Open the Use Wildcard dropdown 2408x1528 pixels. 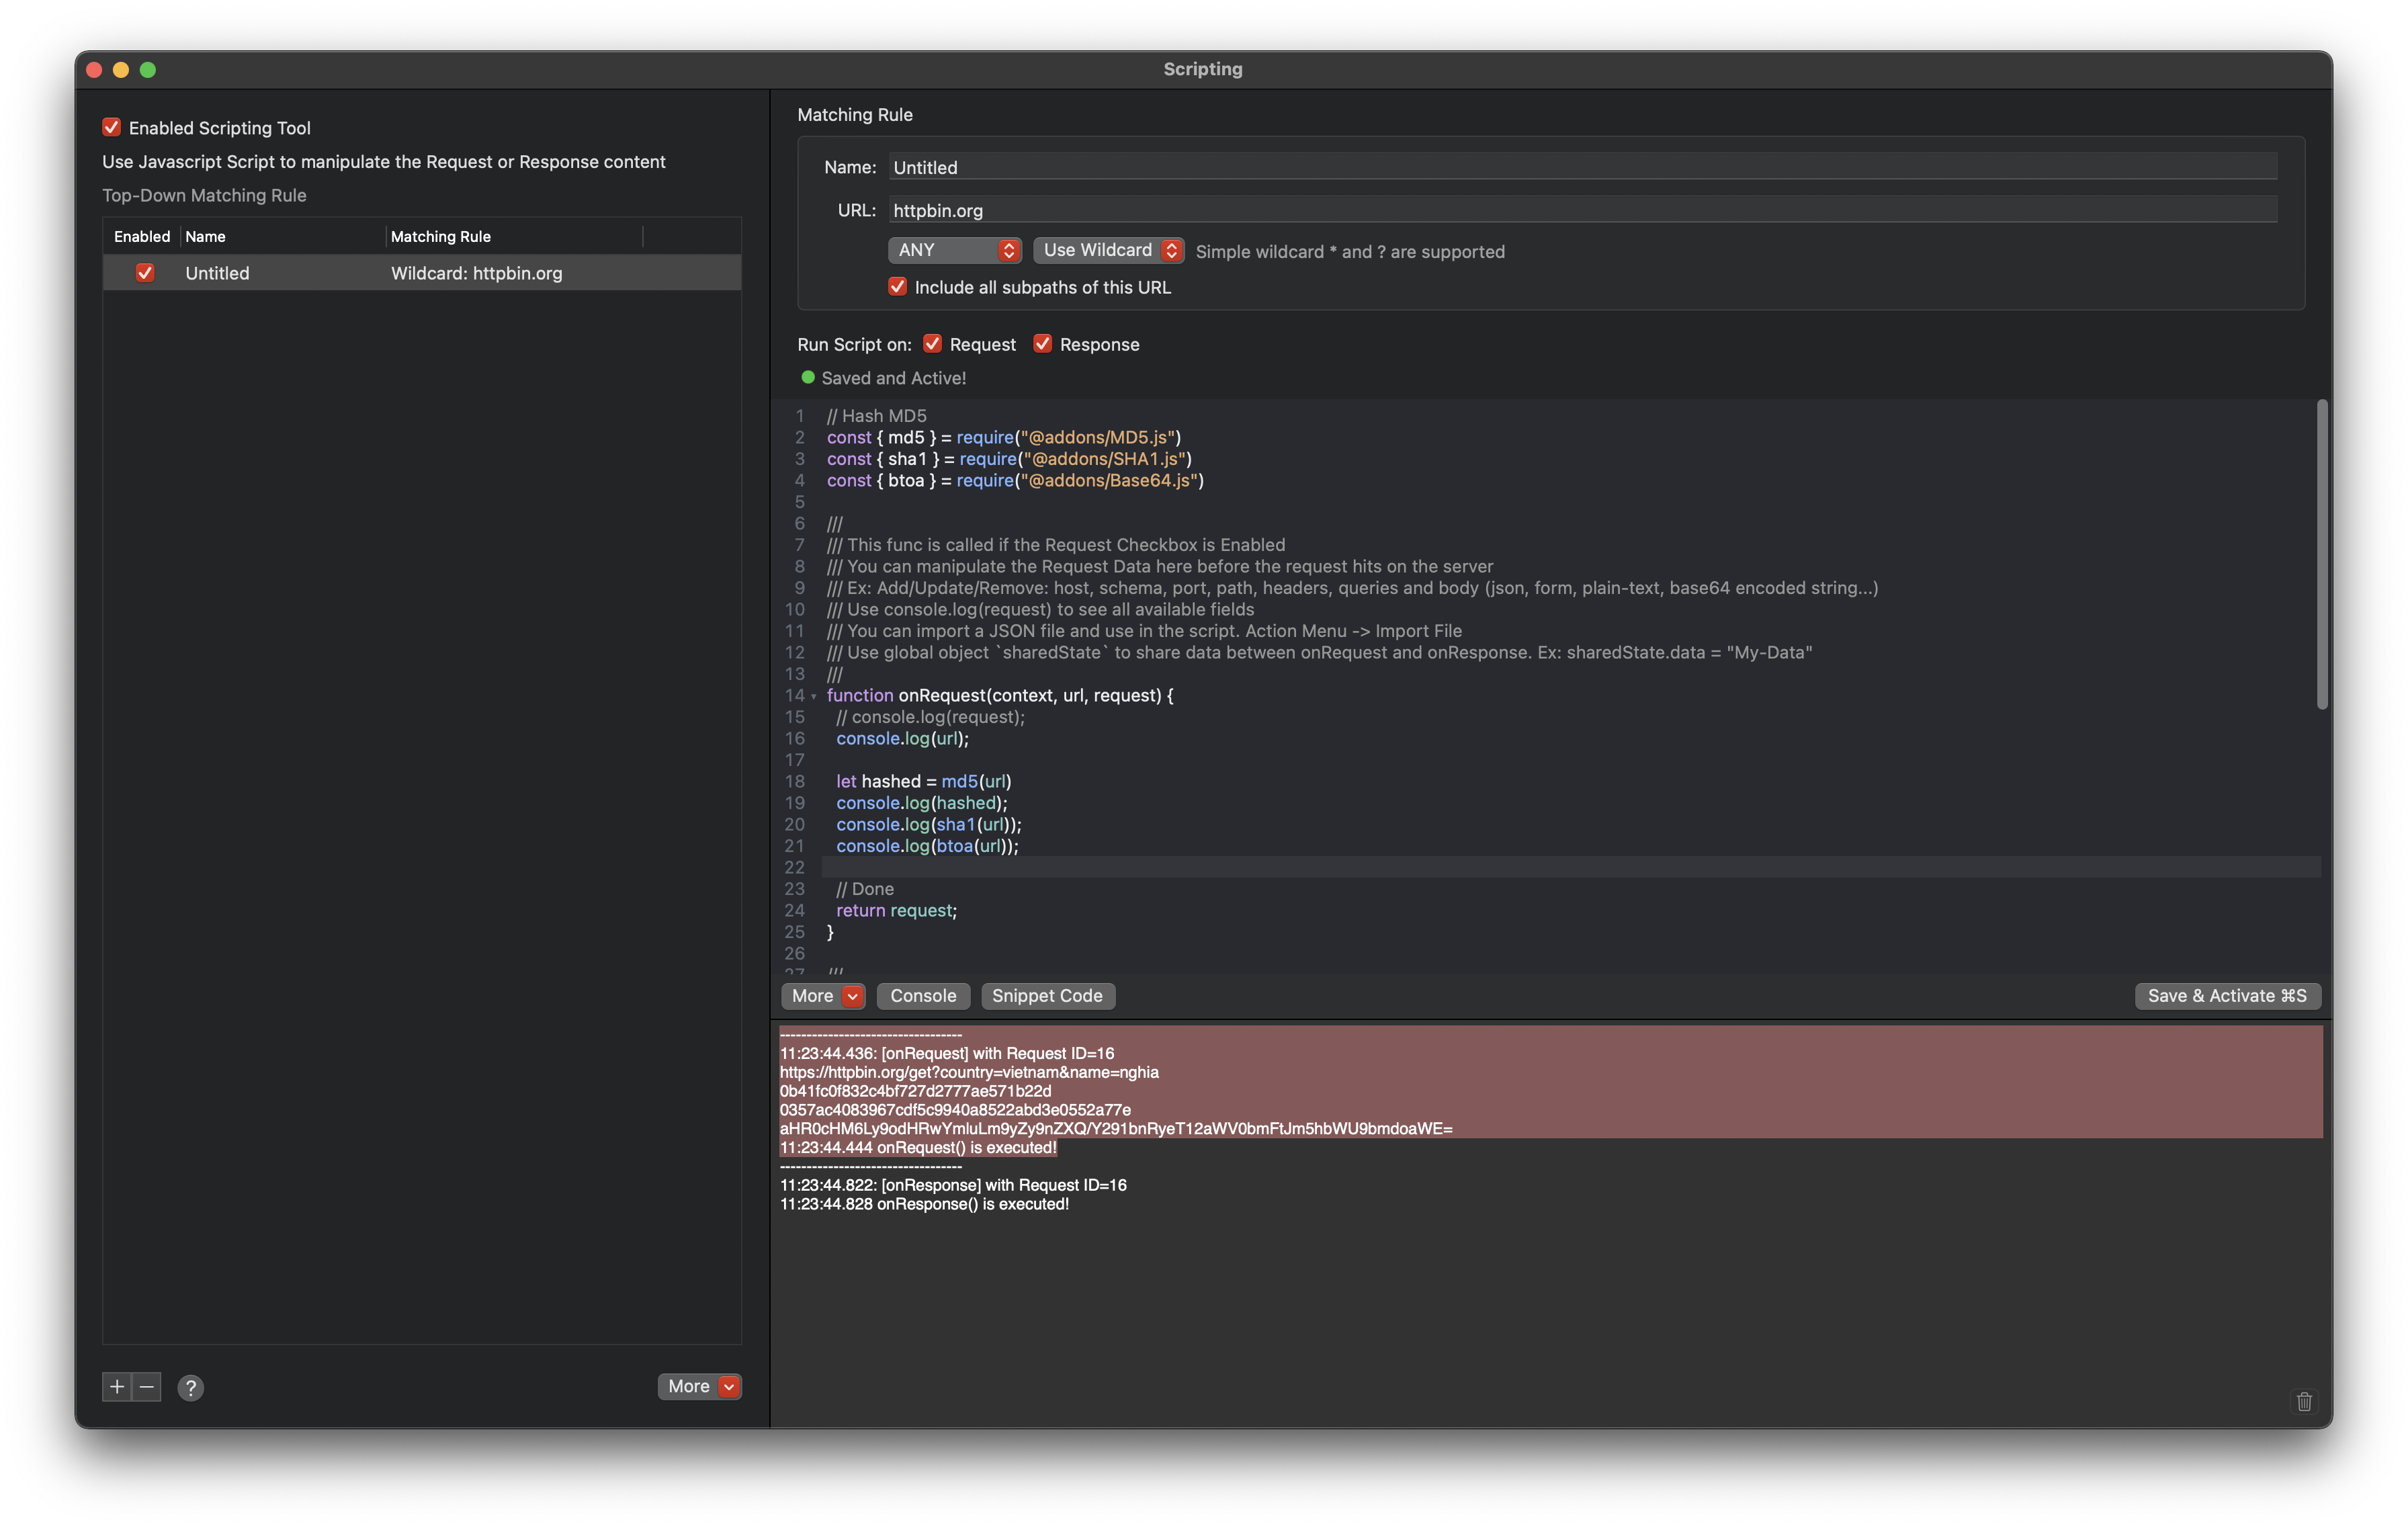1108,250
